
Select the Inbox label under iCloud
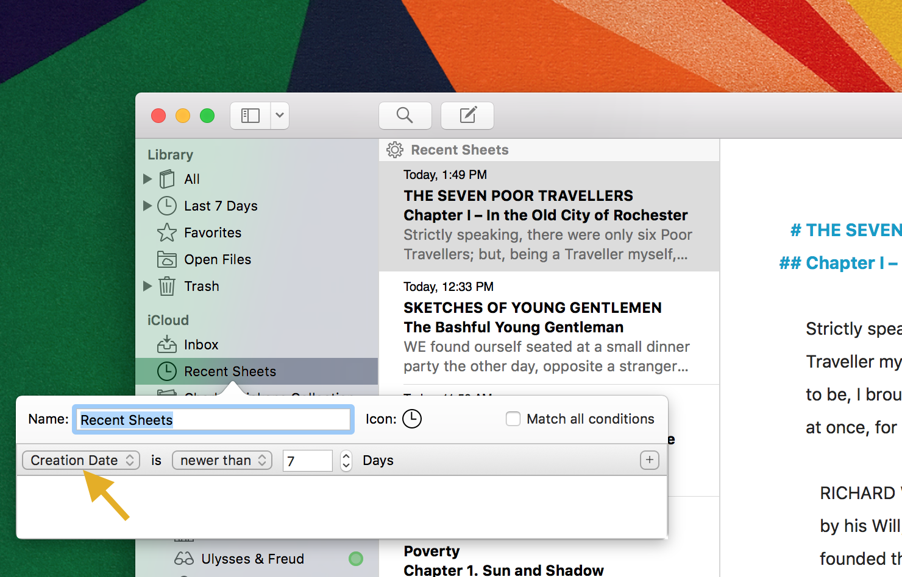pos(201,344)
